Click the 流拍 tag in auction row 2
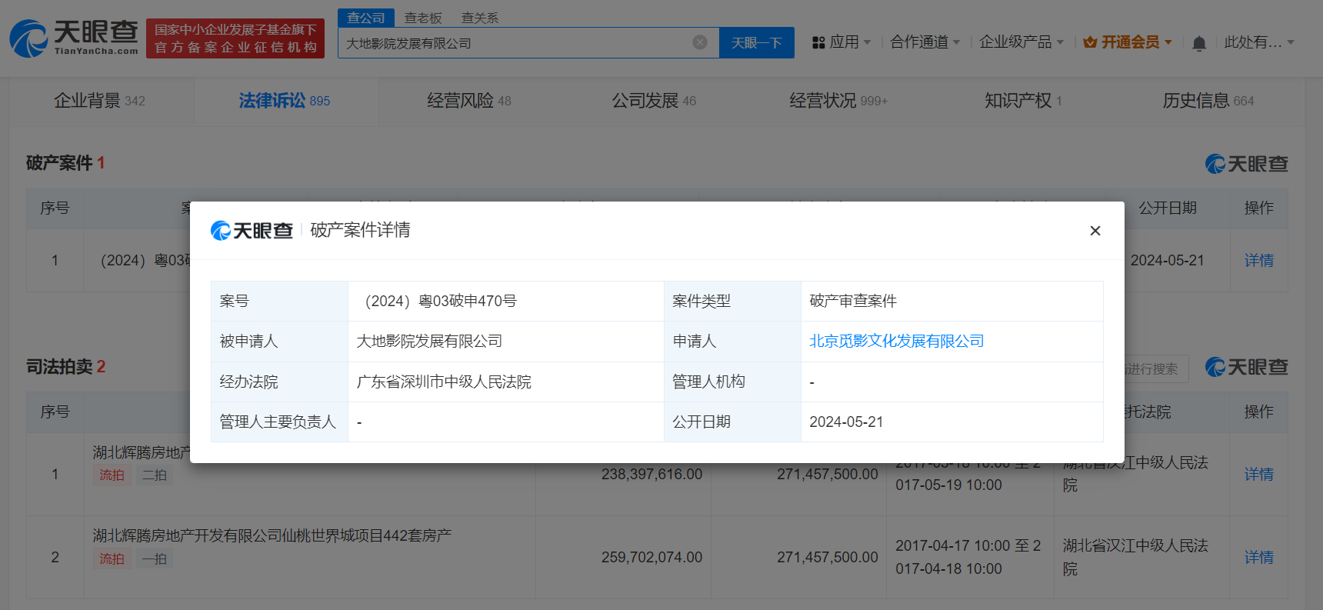This screenshot has width=1323, height=610. tap(112, 558)
